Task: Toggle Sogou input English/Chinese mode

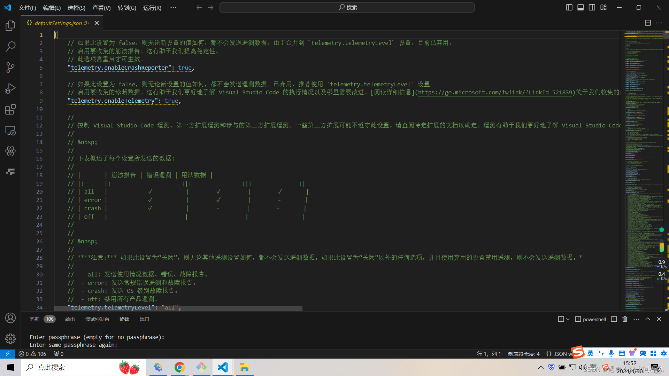Action: 590,353
